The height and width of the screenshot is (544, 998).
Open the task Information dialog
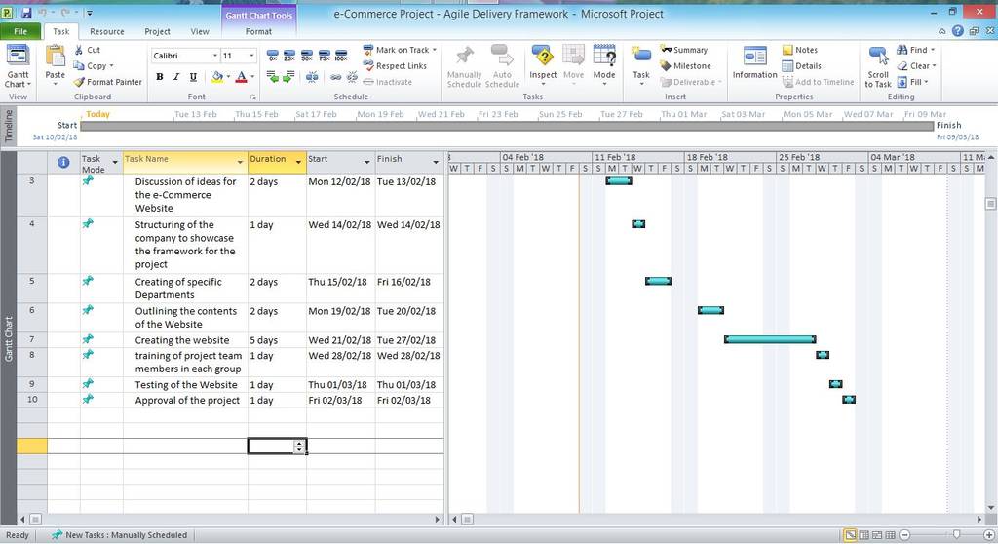tap(755, 62)
